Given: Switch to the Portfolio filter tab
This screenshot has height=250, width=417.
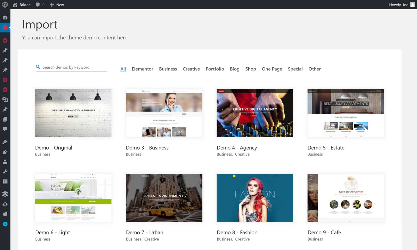Looking at the screenshot, I should [x=215, y=69].
